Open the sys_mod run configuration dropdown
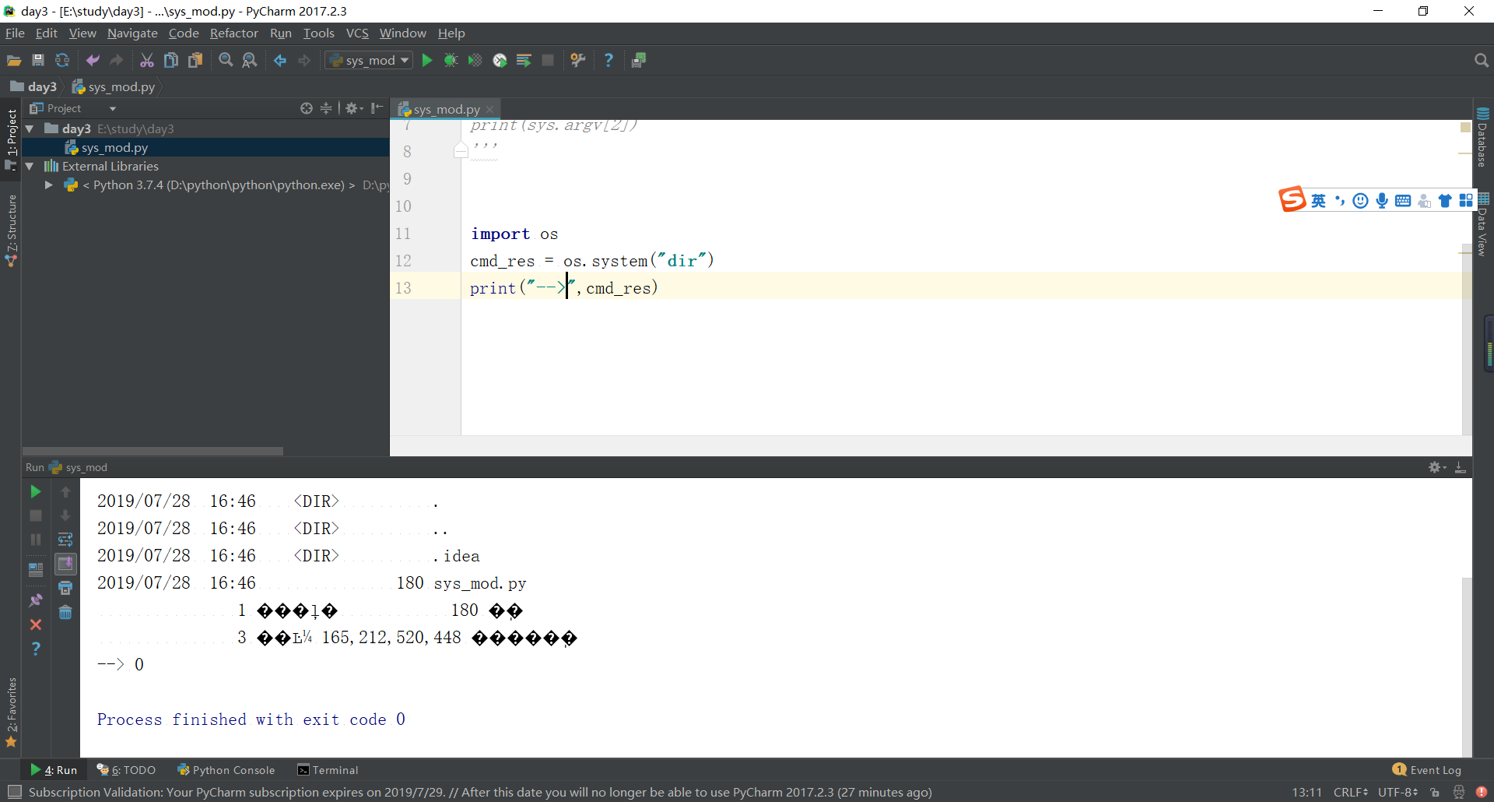 tap(369, 60)
